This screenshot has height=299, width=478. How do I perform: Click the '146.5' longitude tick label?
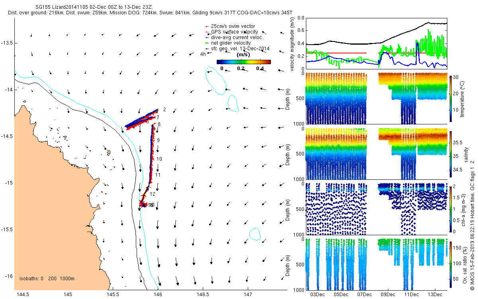(x=203, y=295)
